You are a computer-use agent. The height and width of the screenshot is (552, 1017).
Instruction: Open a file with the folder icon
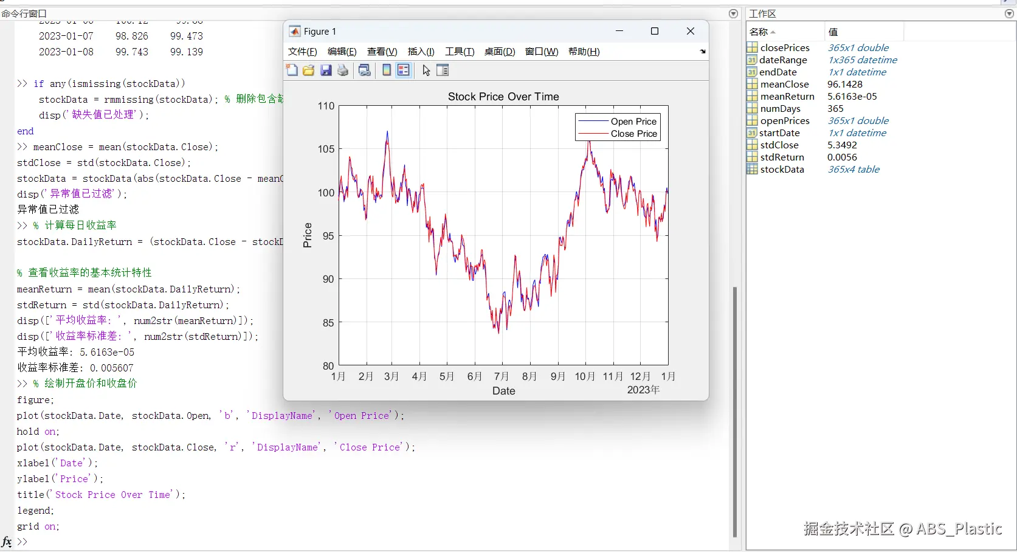point(309,71)
